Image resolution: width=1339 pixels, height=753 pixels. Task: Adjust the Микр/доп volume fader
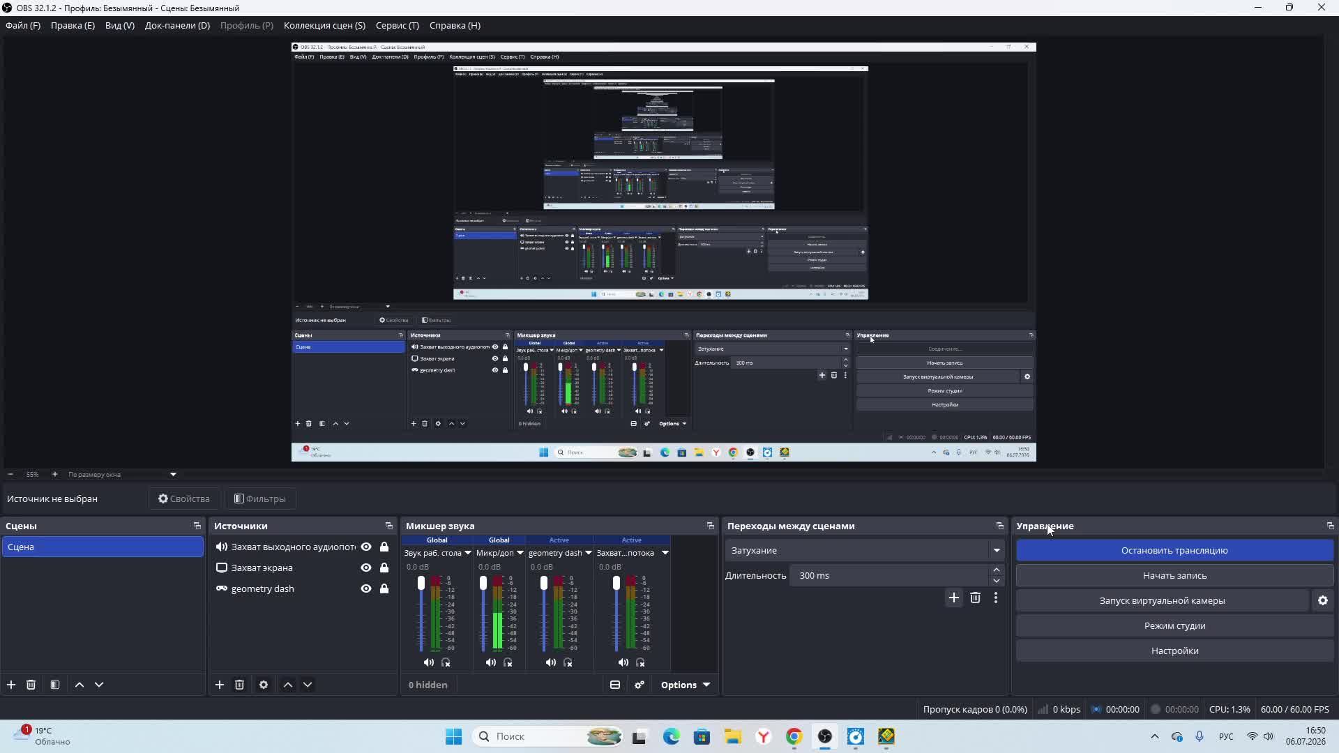tap(483, 584)
